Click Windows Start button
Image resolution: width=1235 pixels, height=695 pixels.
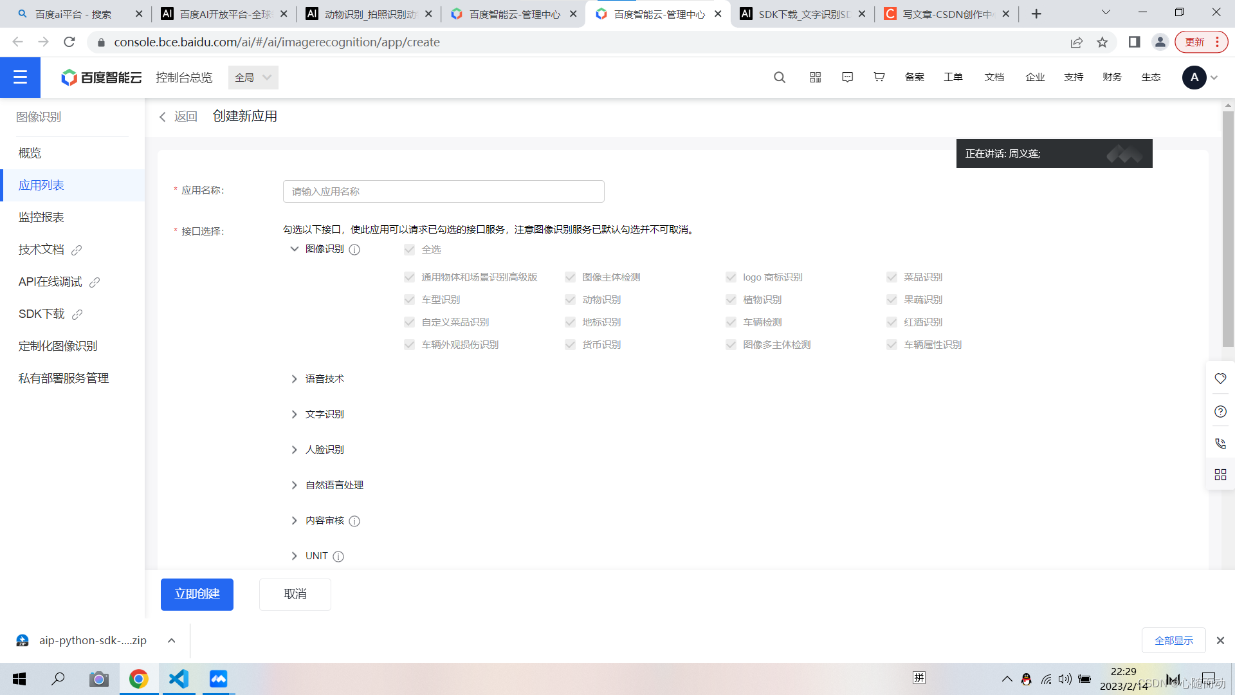coord(19,679)
